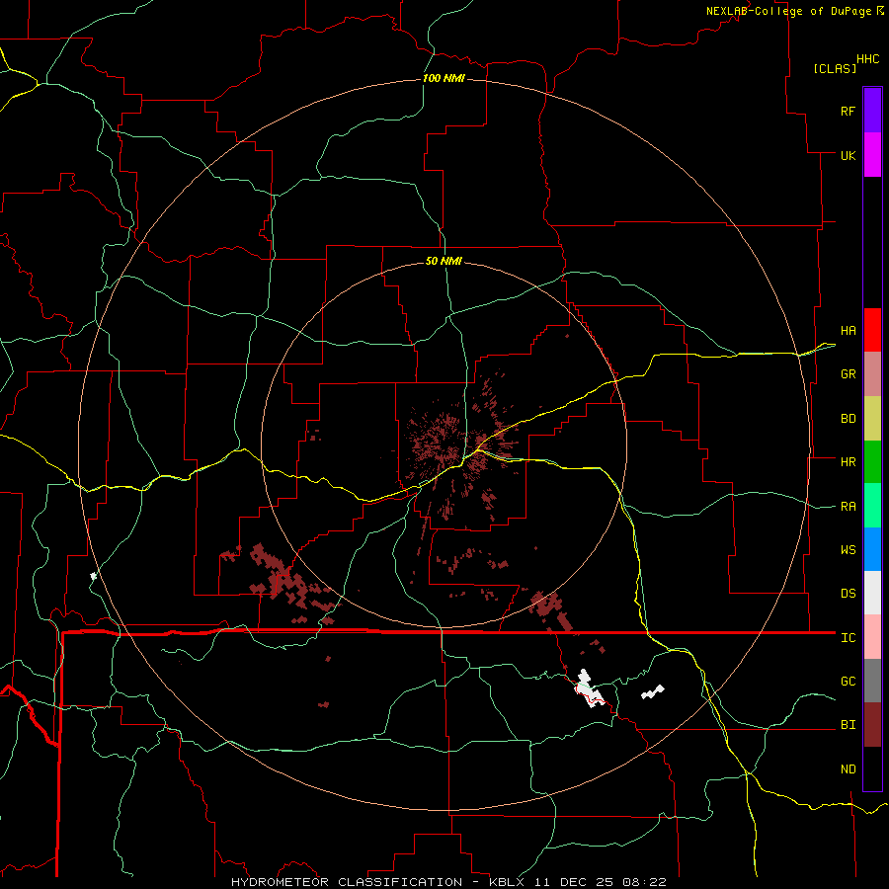Select the light pink IC legend swatch
The height and width of the screenshot is (889, 889).
tap(872, 637)
